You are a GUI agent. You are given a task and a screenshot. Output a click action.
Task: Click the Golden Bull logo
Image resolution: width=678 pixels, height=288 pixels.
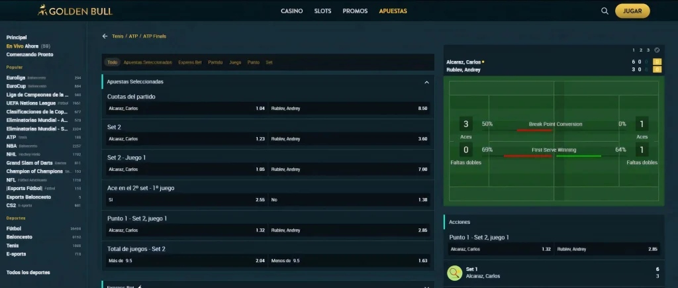(x=75, y=11)
